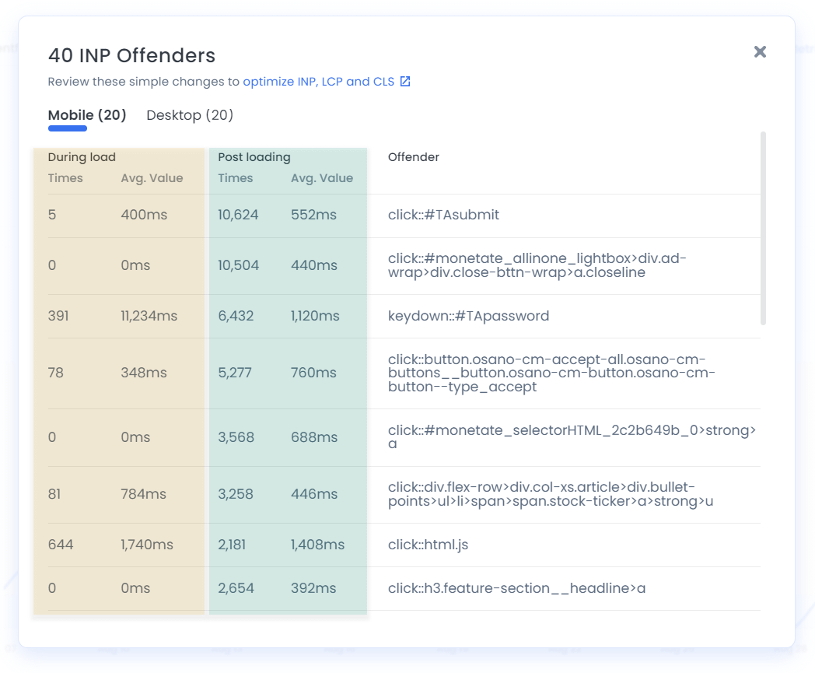Click the external-link icon beside the optimization link
The height and width of the screenshot is (673, 815).
[x=407, y=81]
